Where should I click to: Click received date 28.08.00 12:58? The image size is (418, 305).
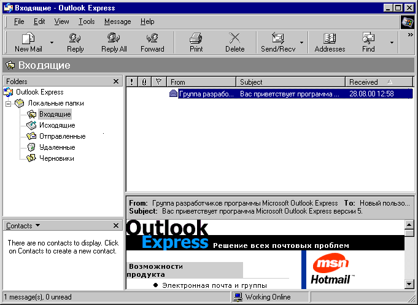[371, 94]
